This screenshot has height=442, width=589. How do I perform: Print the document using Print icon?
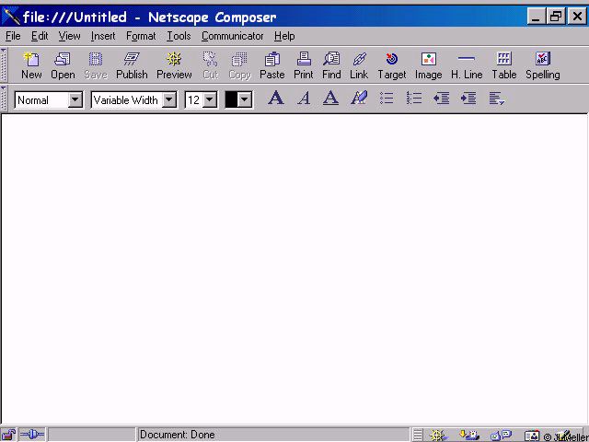coord(304,65)
